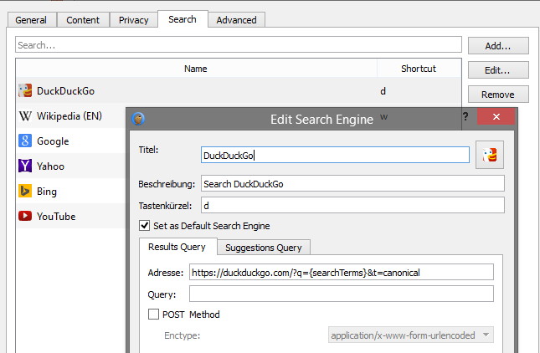Click the Adresse URL field
This screenshot has height=353, width=540.
pos(342,272)
